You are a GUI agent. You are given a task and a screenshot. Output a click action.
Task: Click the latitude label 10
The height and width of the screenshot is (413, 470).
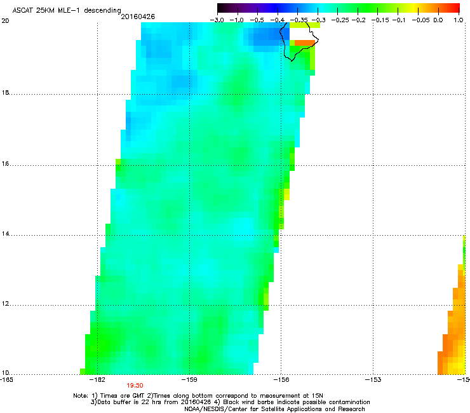pos(5,373)
